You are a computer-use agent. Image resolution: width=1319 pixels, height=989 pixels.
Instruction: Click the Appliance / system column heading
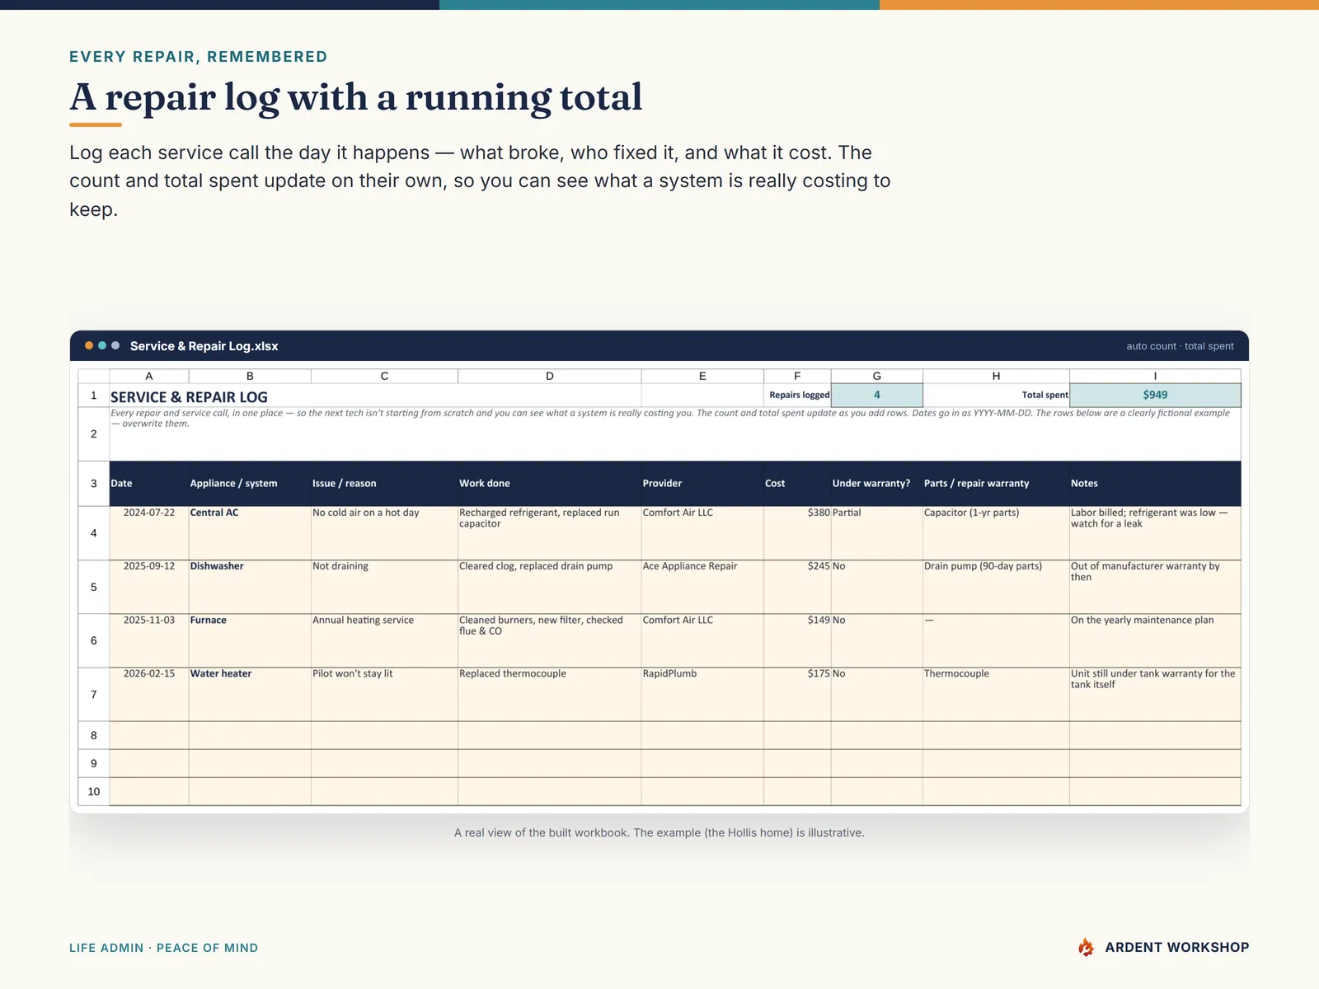[x=250, y=483]
